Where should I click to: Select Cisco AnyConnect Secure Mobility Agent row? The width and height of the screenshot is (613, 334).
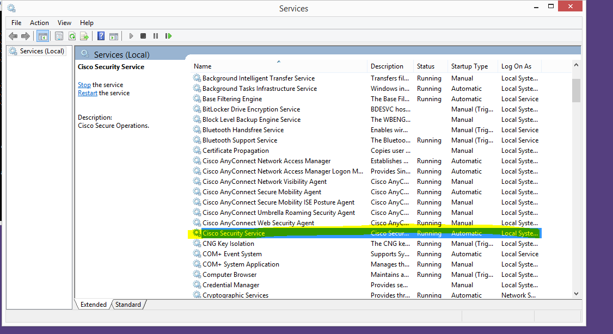click(x=366, y=192)
